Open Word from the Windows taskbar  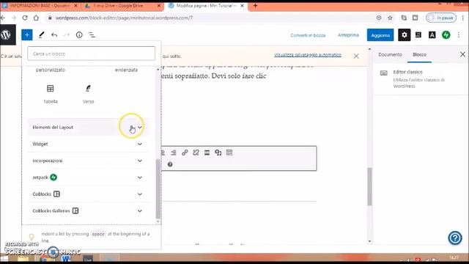(x=66, y=258)
